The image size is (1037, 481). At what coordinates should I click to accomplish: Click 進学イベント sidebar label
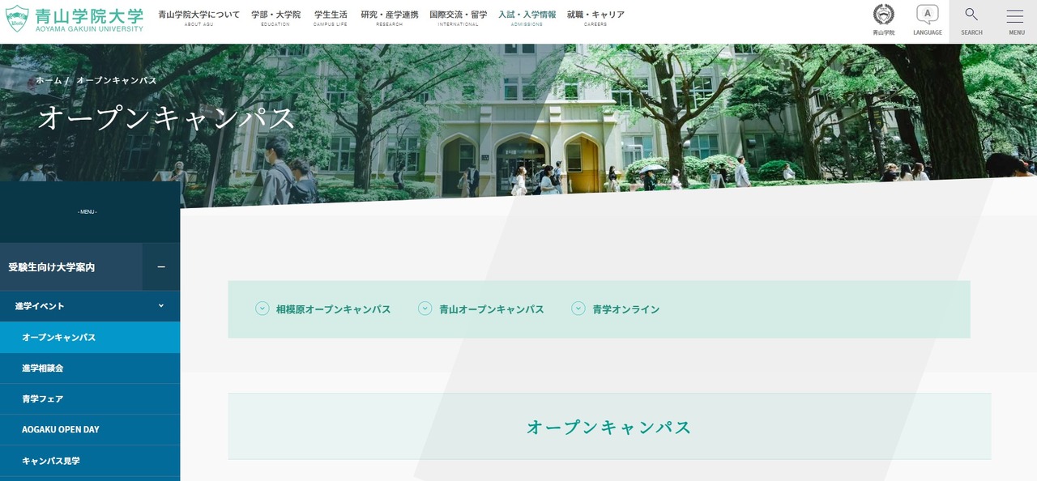tap(40, 306)
